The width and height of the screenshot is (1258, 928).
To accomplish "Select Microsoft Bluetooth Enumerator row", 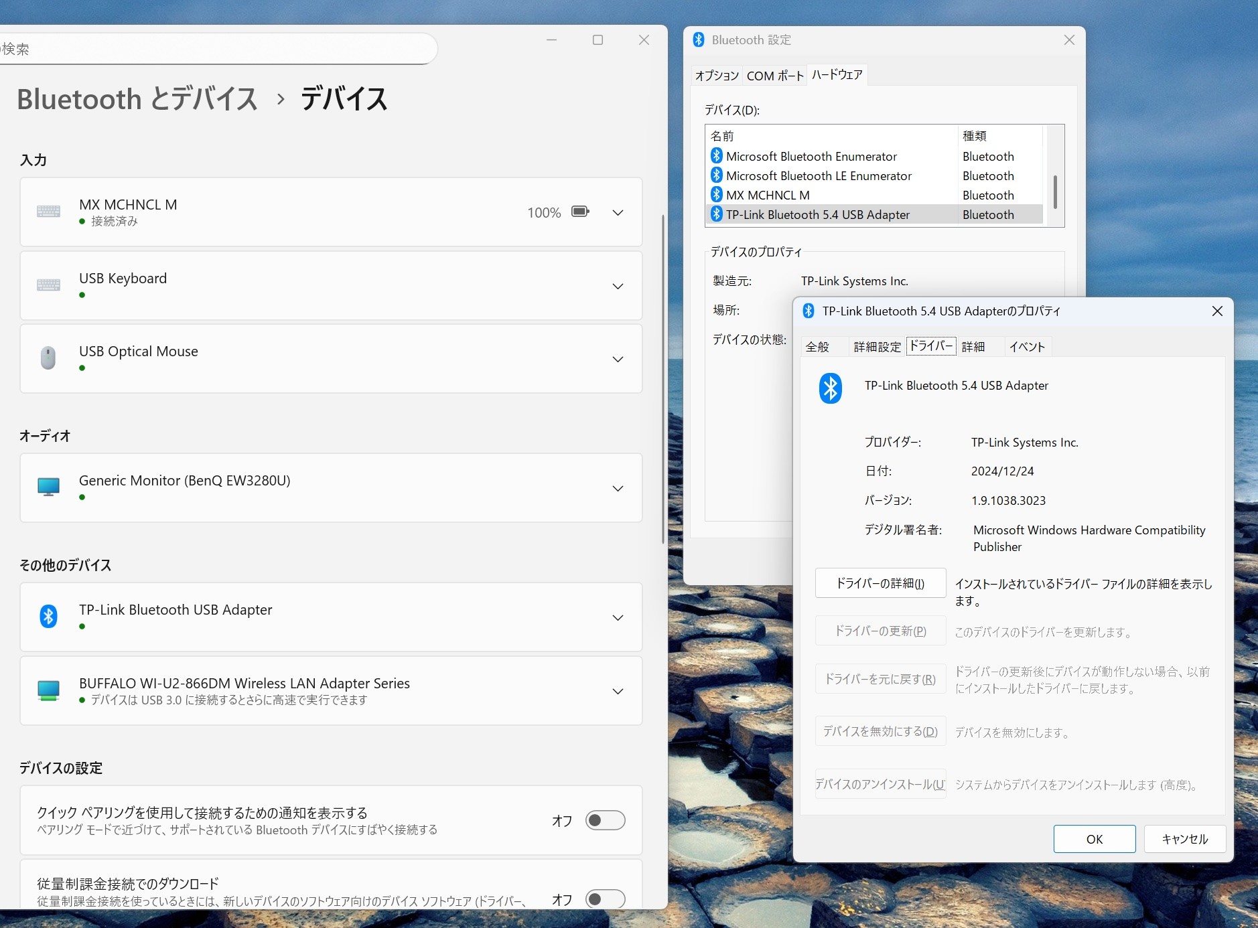I will point(875,156).
